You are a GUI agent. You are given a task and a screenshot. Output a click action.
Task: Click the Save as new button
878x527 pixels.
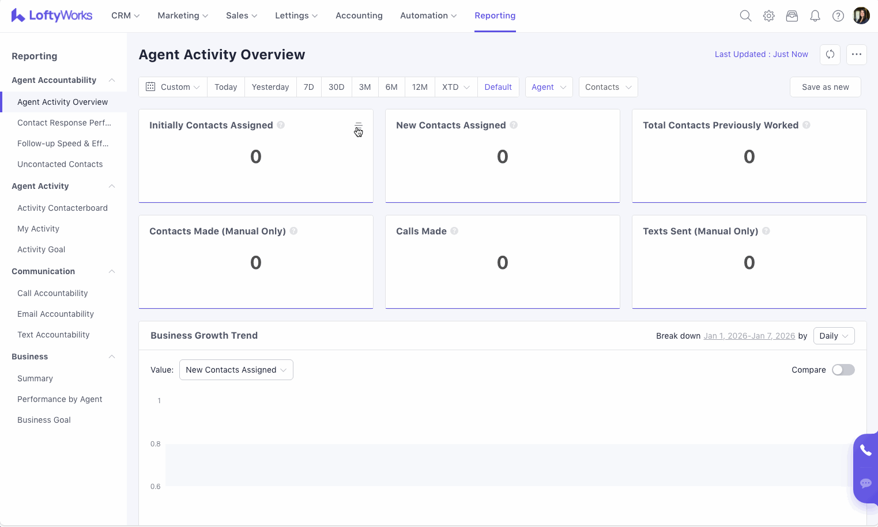click(825, 87)
